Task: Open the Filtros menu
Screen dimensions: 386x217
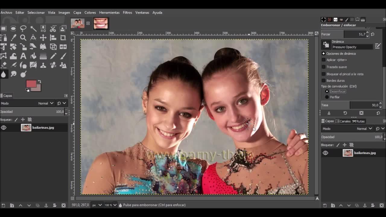Action: (127, 13)
